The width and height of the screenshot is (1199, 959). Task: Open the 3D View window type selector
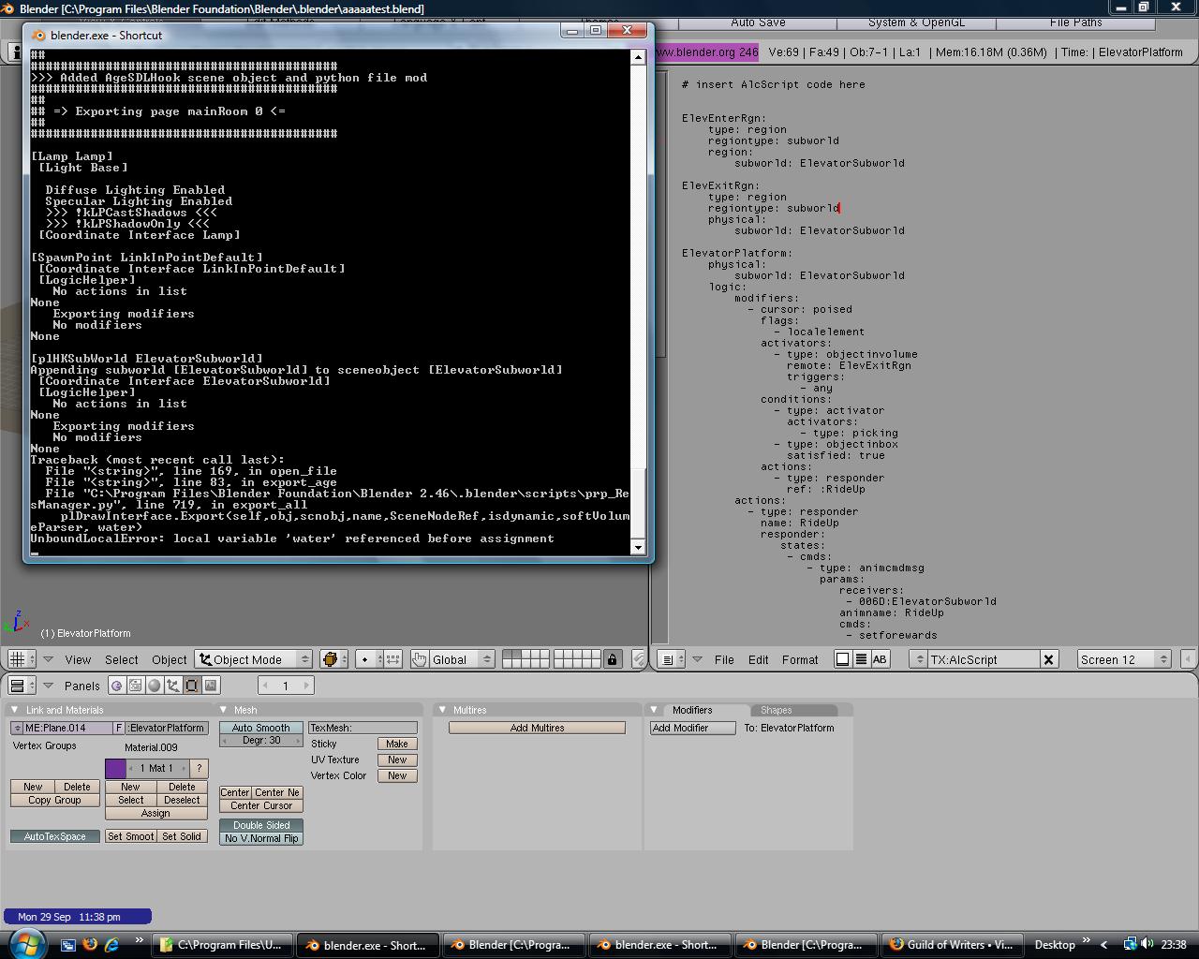point(22,659)
